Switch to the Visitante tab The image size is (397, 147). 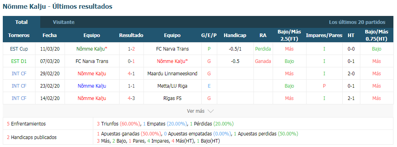tap(63, 22)
